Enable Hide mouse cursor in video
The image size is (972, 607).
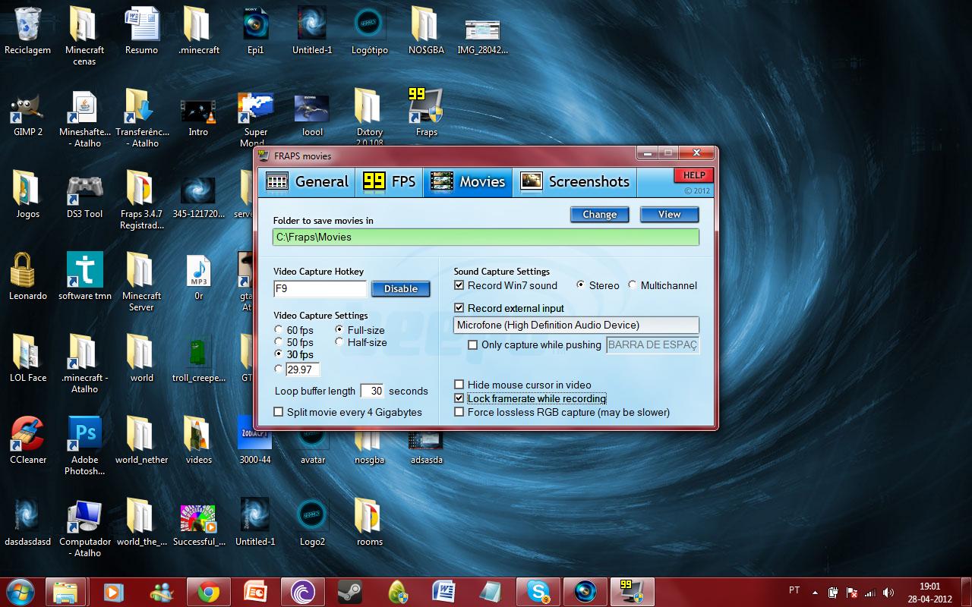pyautogui.click(x=459, y=385)
